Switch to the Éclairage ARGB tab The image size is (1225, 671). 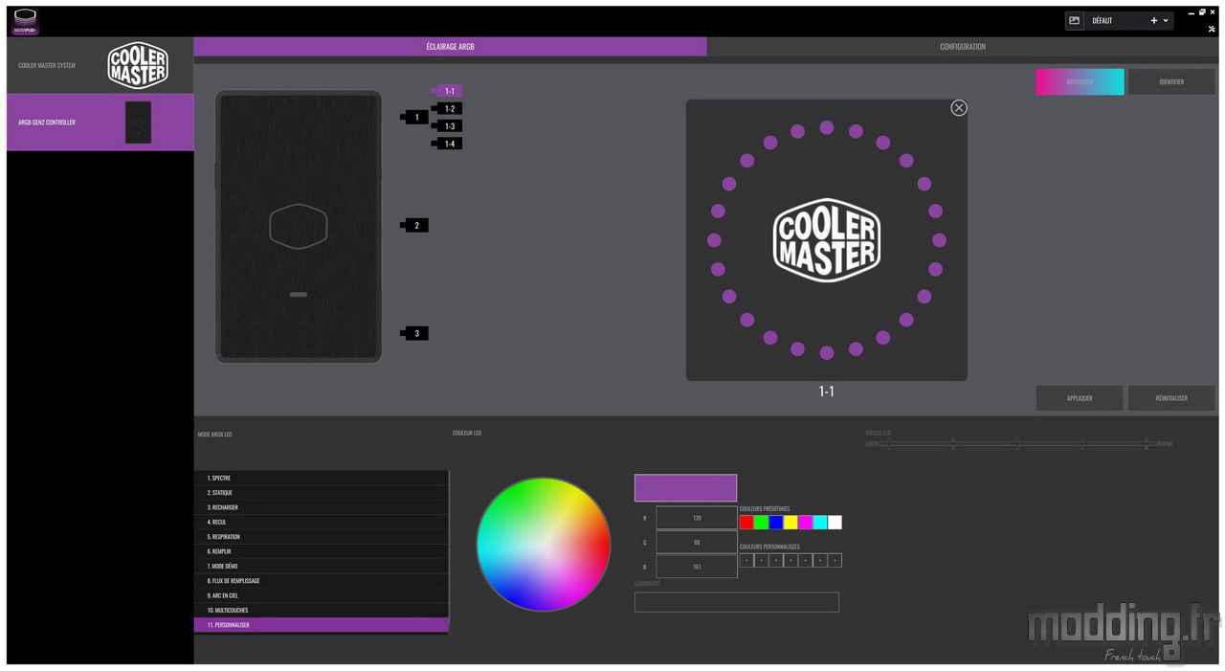[450, 47]
